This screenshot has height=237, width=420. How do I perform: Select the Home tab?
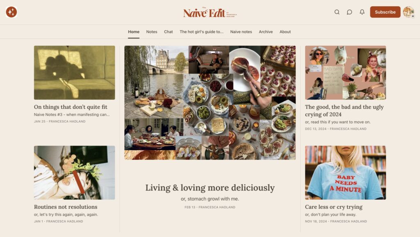(x=134, y=32)
